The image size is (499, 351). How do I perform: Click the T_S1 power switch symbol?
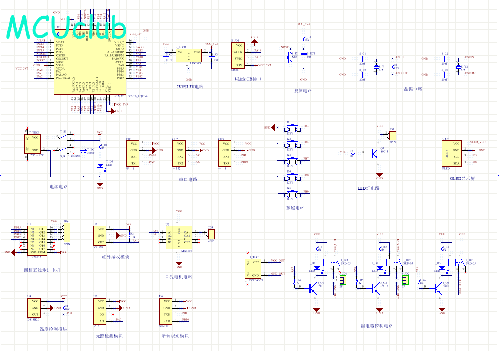coord(63,141)
